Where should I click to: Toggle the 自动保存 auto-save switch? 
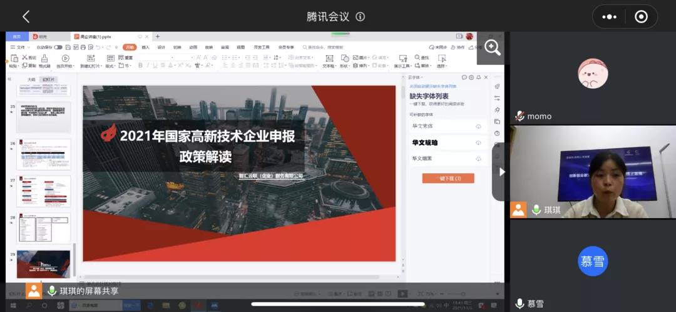[58, 47]
